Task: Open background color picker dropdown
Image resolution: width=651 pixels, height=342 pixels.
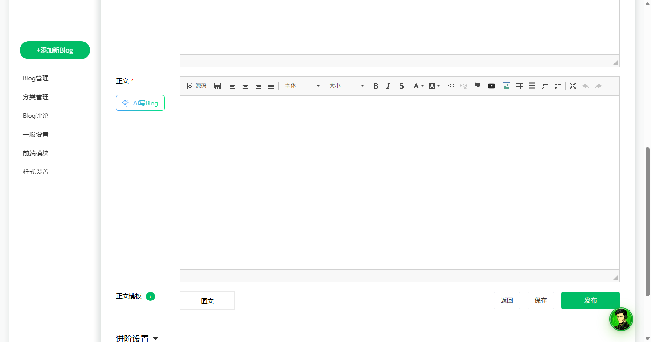Action: 434,86
